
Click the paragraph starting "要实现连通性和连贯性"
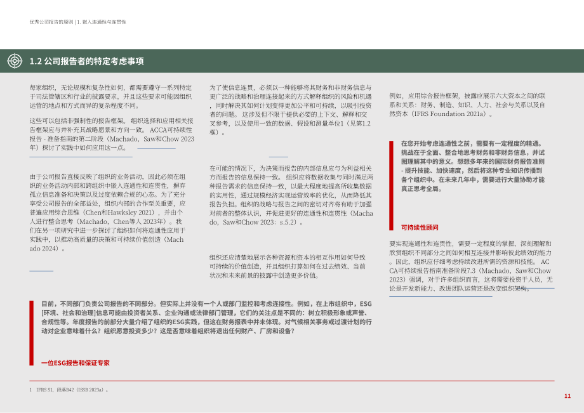coord(471,266)
